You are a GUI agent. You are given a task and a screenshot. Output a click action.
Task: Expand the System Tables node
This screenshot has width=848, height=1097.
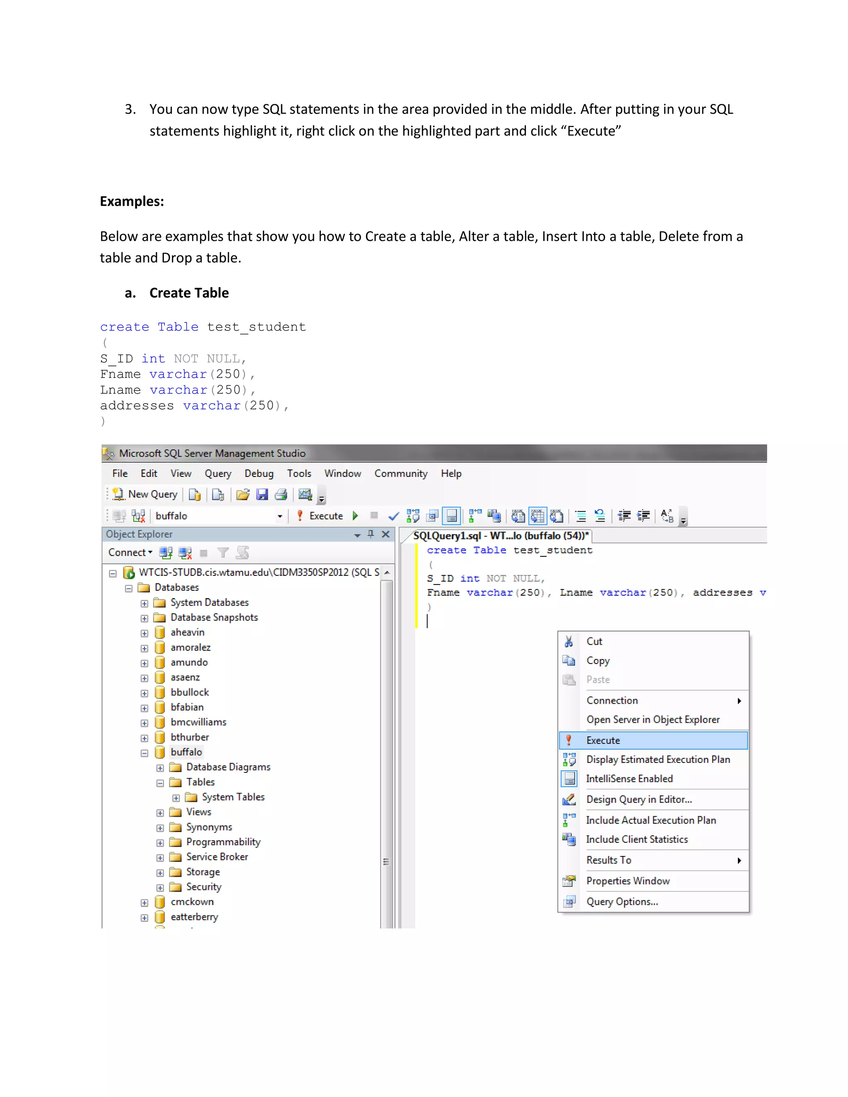[x=176, y=798]
